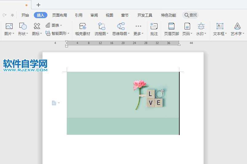Expand the 更多 dropdown arrow
Viewport: 247px width, 164px height.
coord(142,34)
